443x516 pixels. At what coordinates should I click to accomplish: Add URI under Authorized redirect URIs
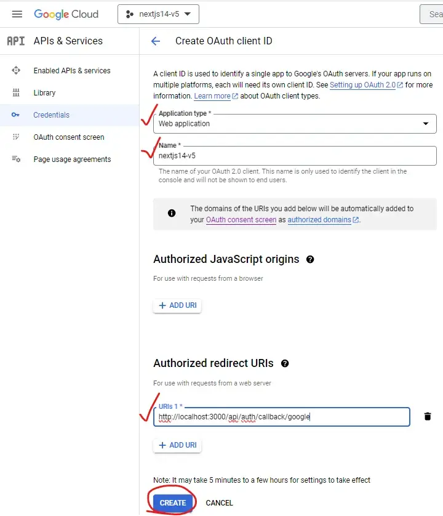(x=177, y=445)
